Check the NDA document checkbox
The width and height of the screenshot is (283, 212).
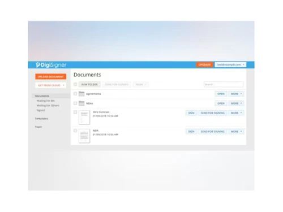coord(75,131)
